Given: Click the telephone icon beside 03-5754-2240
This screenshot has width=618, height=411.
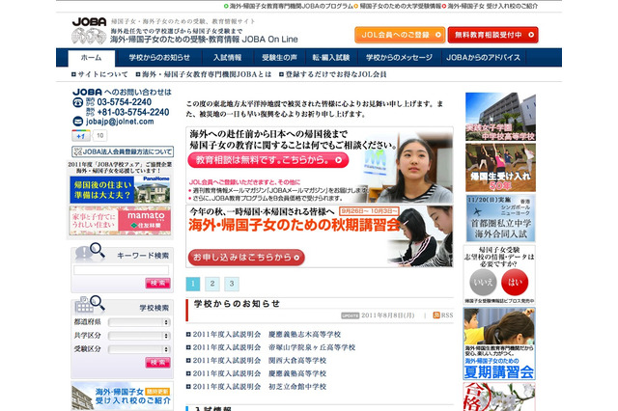Looking at the screenshot, I should click(x=77, y=102).
